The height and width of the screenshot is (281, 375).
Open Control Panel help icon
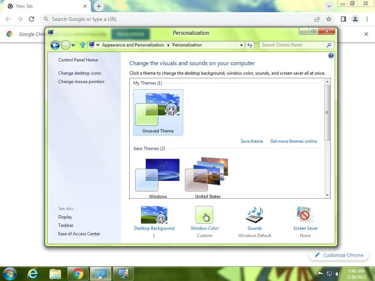[x=331, y=56]
